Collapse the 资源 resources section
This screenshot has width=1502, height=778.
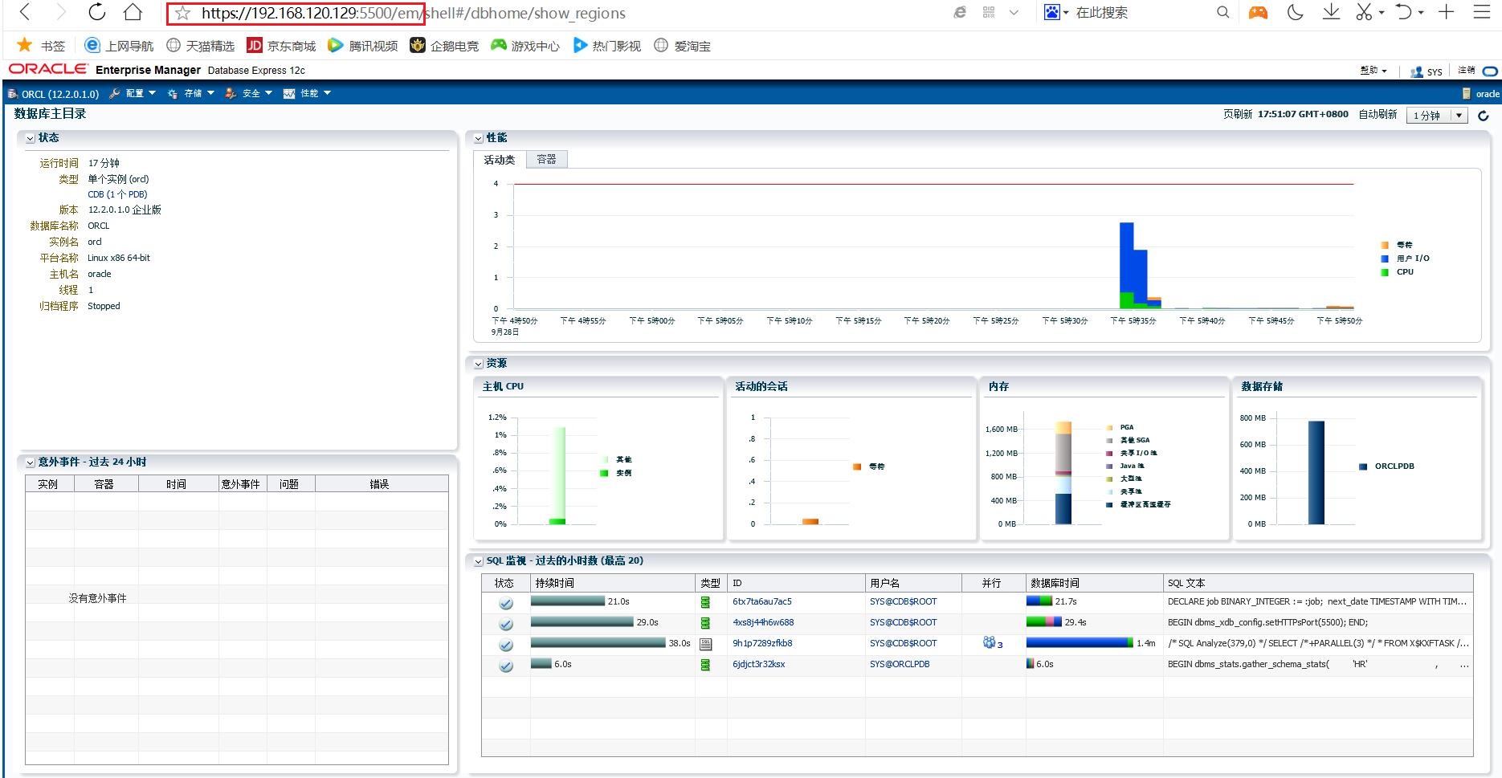coord(478,364)
